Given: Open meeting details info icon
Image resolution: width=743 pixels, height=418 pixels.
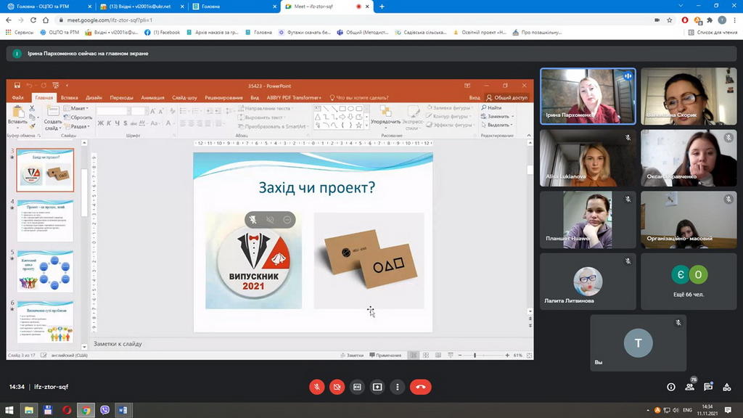Looking at the screenshot, I should 671,388.
